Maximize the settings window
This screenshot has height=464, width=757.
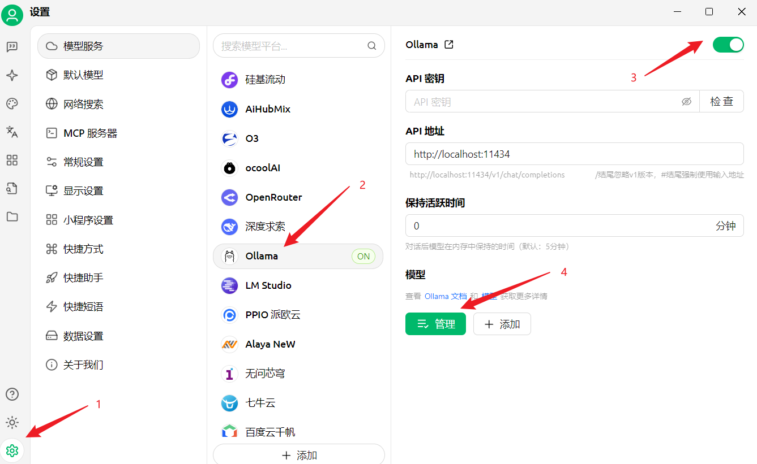click(709, 12)
